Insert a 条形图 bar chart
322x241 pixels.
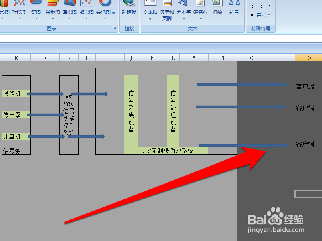click(x=52, y=7)
